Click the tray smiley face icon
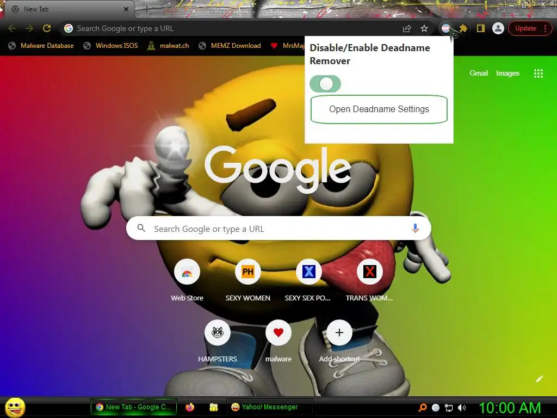The image size is (557, 418). (x=436, y=408)
